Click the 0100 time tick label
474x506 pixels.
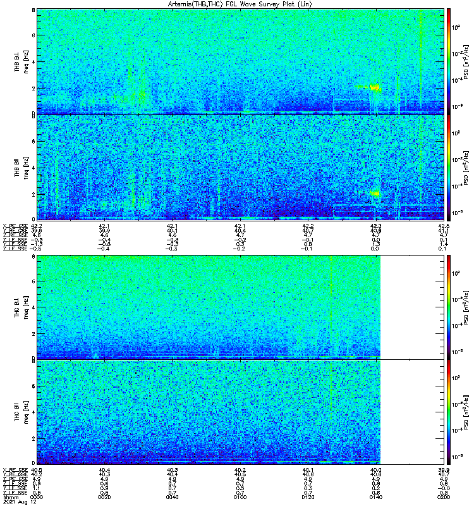[240, 497]
